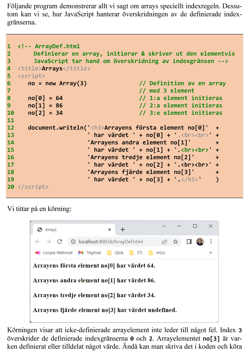Reload the ArrayDef.html page
Screen dimensions: 248x354
tap(60, 242)
